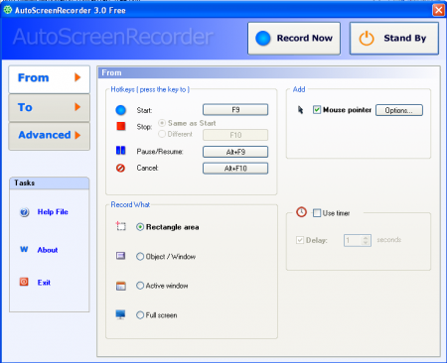447x363 pixels.
Task: Enable the Use timer checkbox
Action: tap(317, 213)
